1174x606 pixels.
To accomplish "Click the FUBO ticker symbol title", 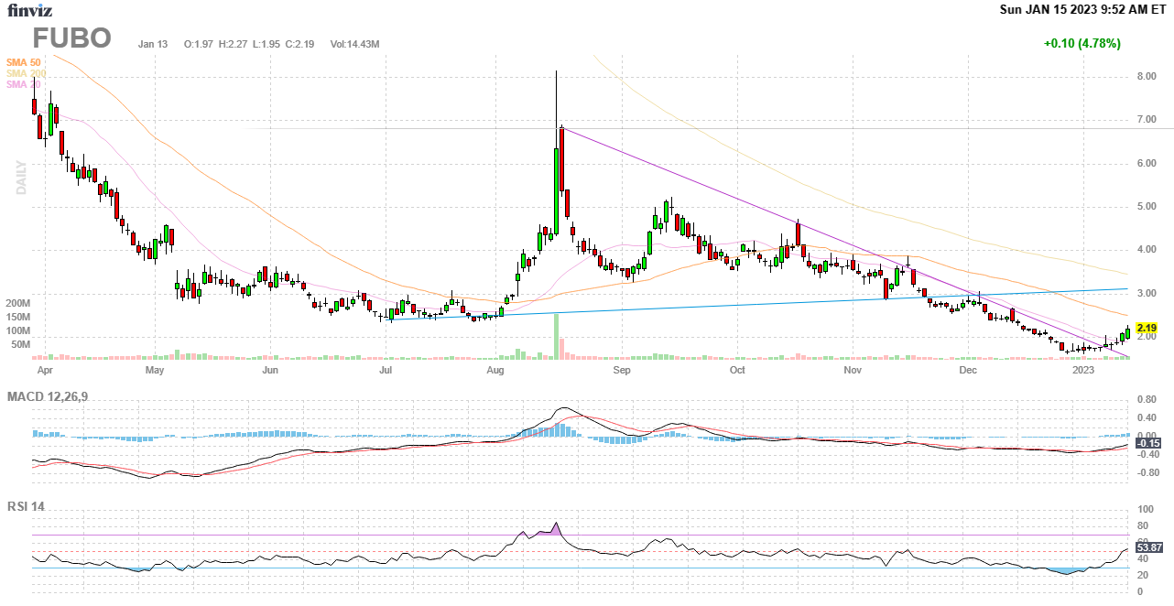I will click(x=72, y=38).
